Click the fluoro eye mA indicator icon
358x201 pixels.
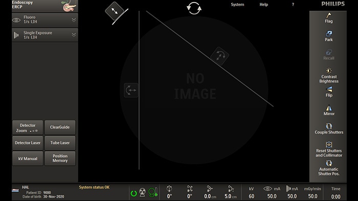pos(267,189)
